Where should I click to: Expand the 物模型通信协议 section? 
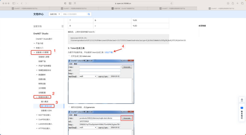point(37,70)
